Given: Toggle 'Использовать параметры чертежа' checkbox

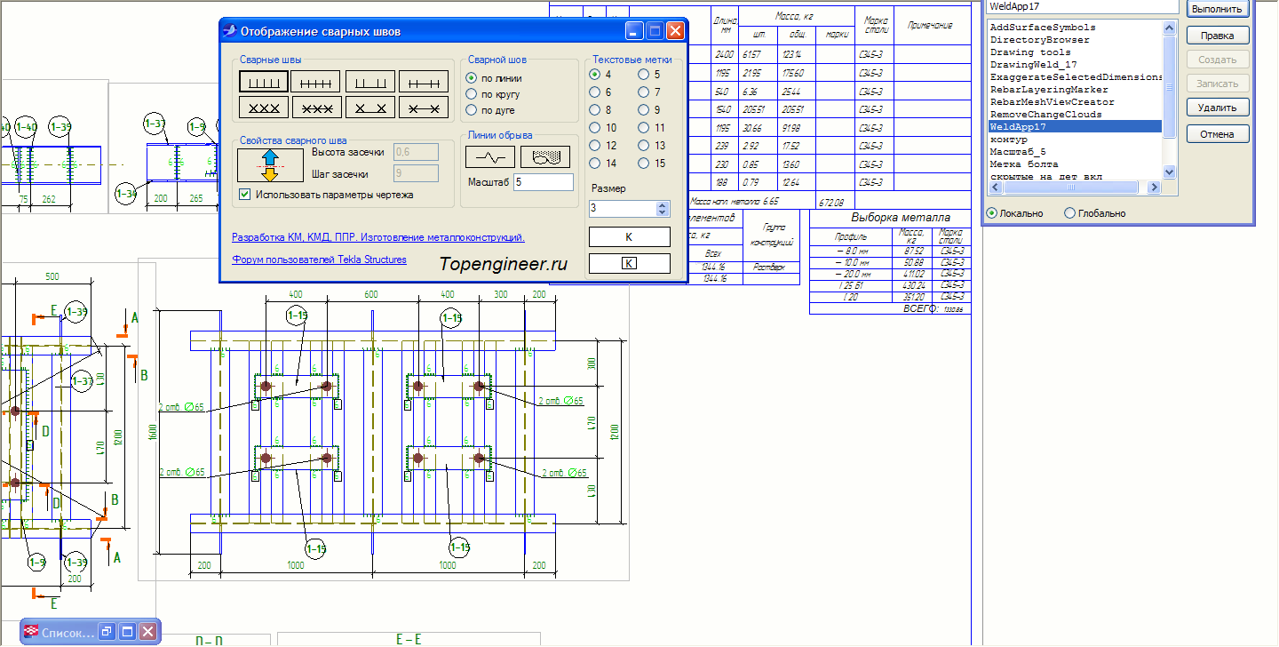Looking at the screenshot, I should click(245, 195).
